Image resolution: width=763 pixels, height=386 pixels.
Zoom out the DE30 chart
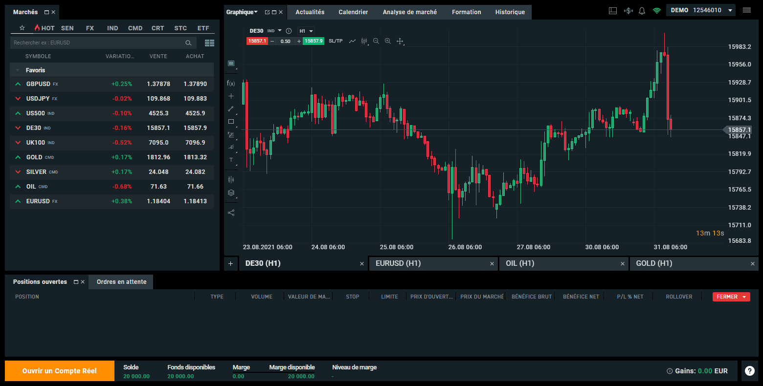[x=376, y=41]
